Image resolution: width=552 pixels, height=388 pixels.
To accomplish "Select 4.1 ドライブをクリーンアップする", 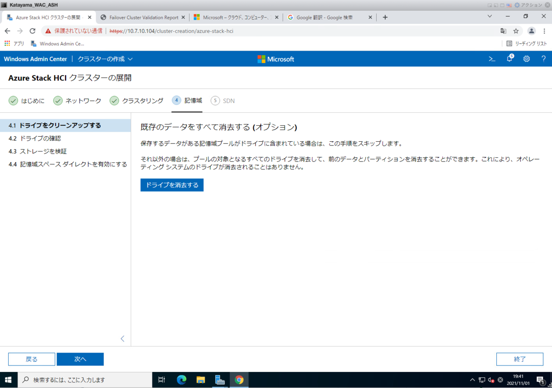I will (65, 125).
